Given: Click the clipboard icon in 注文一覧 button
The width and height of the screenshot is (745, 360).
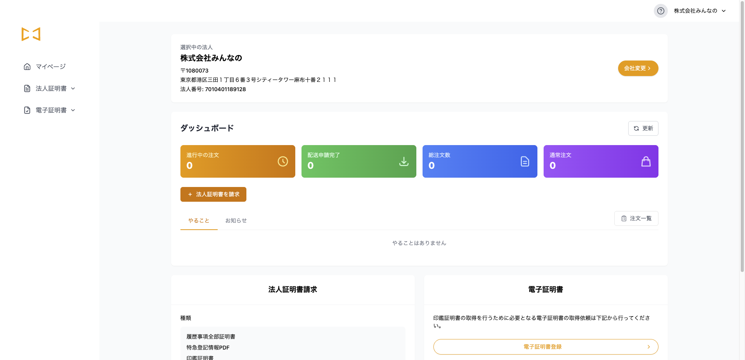Looking at the screenshot, I should coord(624,218).
